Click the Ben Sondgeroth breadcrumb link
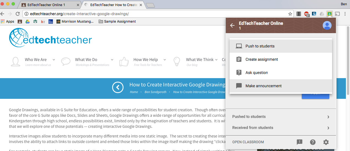The height and width of the screenshot is (151, 350). point(155,92)
